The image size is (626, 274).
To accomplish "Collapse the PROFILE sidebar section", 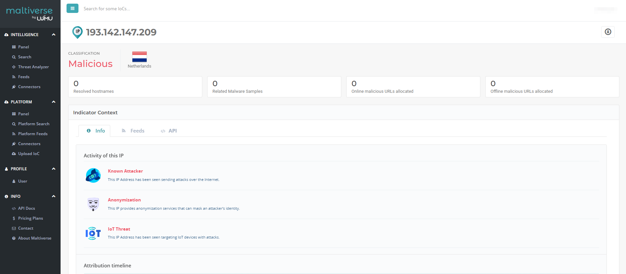I will click(54, 169).
